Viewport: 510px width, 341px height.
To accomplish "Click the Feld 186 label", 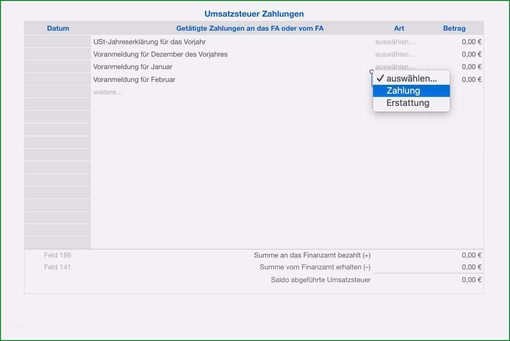I will point(58,255).
